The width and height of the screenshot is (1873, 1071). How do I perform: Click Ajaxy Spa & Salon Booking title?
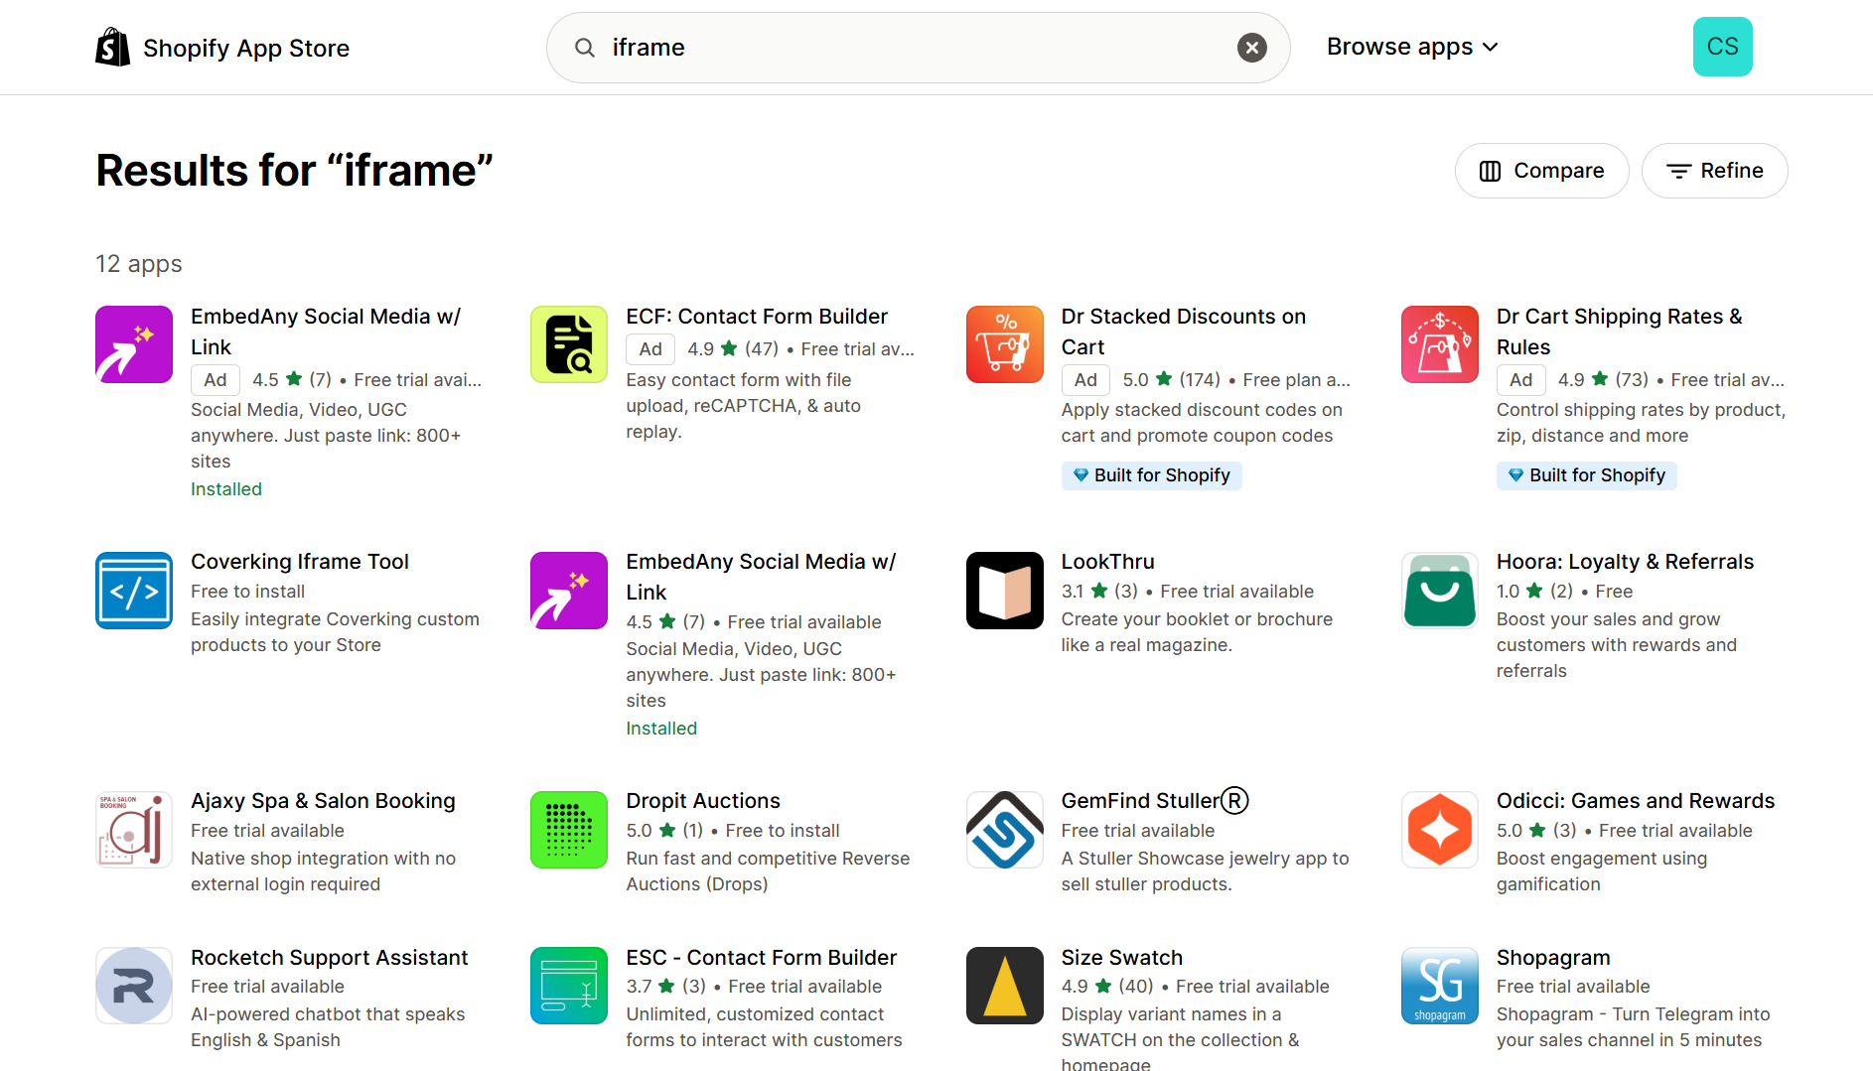pos(323,801)
